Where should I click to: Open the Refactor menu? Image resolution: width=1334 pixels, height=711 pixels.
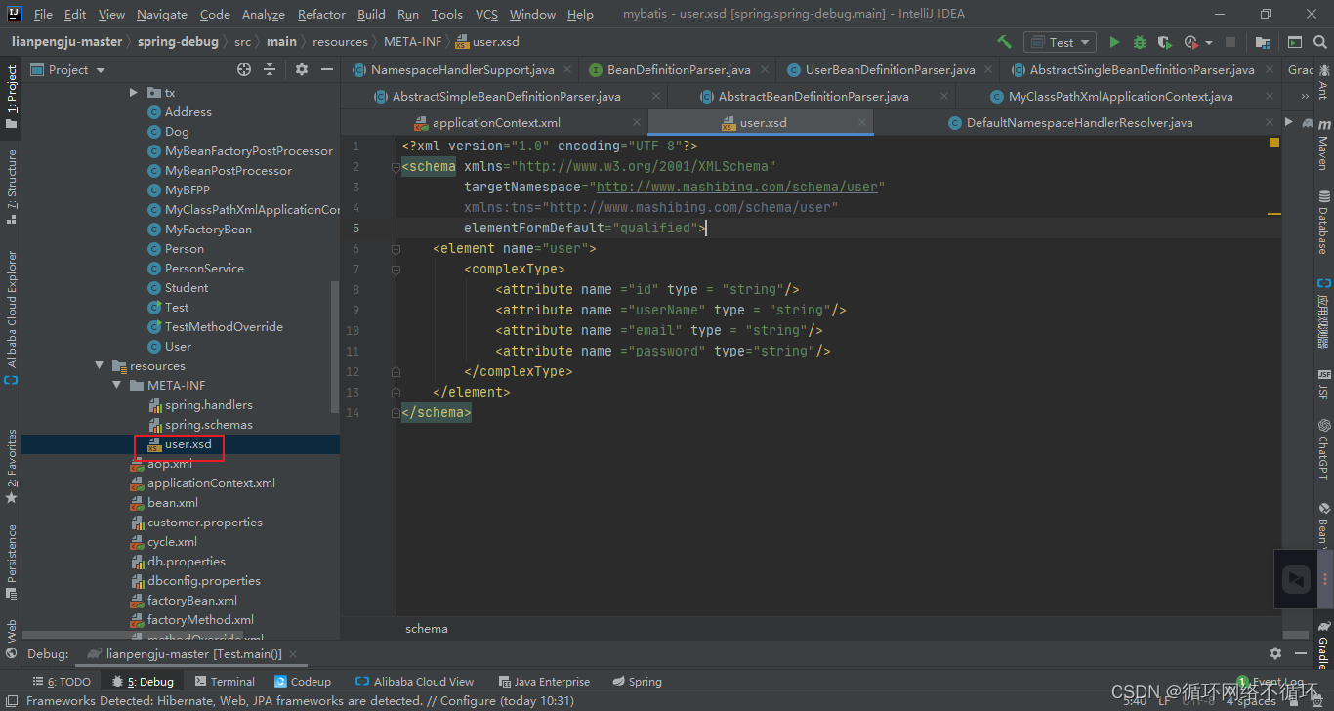pos(321,15)
